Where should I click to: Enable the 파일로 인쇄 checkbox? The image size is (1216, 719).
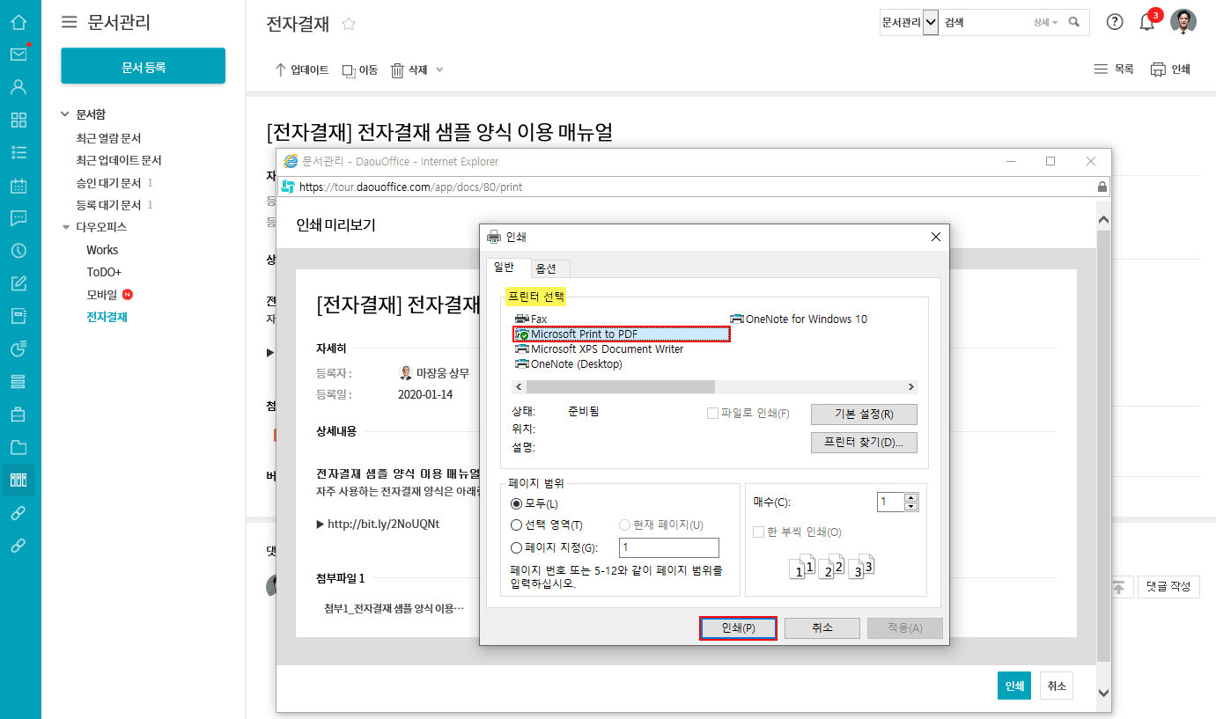click(713, 414)
